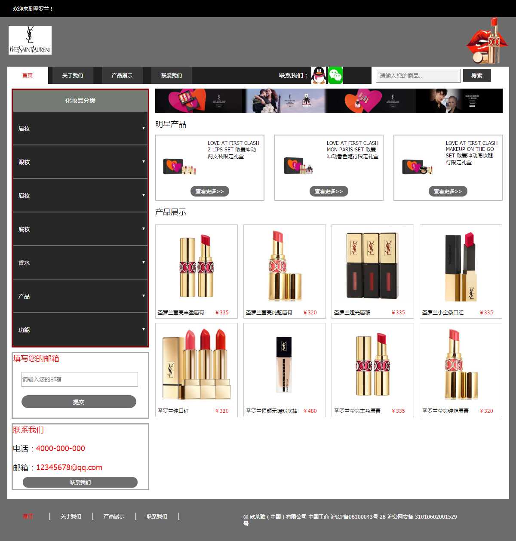Screen dimensions: 516x541
Task: Select the 圣罗兰恒颜无瑕粉底棒 foundation image
Action: 284,364
